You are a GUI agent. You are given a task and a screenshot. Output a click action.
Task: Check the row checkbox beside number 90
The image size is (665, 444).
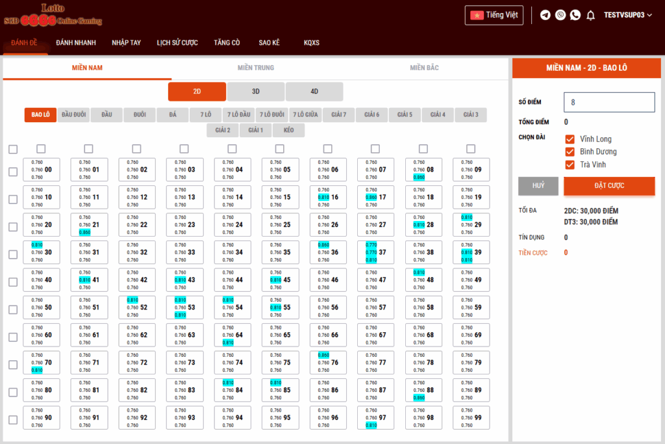13,420
